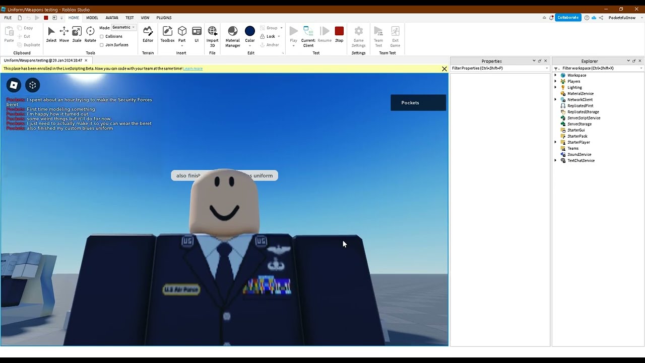
Task: Click the red stop icon in quick access bar
Action: (46, 18)
